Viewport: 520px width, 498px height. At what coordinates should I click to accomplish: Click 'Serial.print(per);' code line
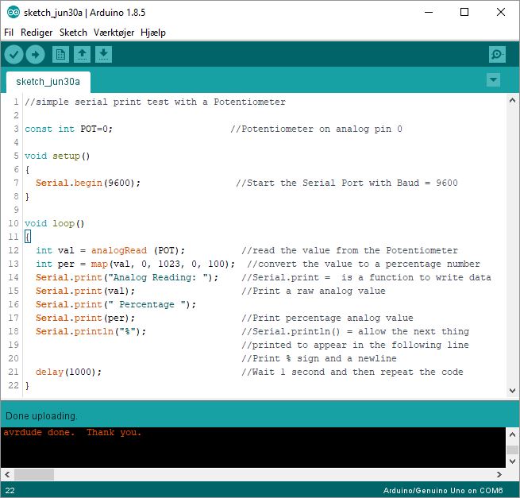(85, 318)
